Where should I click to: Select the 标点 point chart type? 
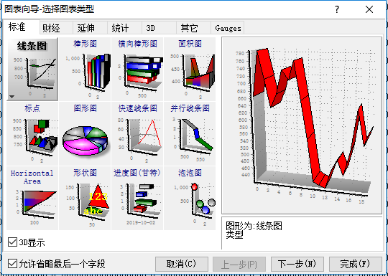32,133
